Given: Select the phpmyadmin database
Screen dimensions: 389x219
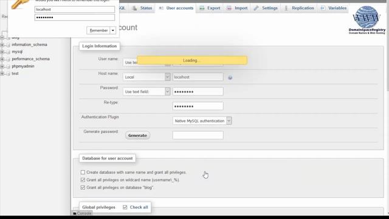Looking at the screenshot, I should [23, 66].
